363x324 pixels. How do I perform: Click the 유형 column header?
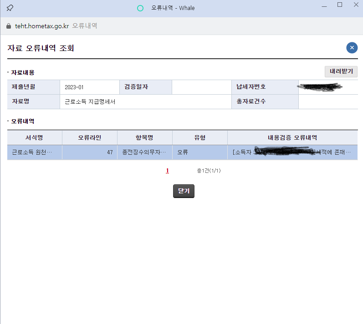click(200, 137)
